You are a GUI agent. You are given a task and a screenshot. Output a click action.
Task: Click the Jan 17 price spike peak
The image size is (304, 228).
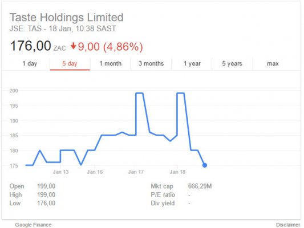[x=139, y=93]
